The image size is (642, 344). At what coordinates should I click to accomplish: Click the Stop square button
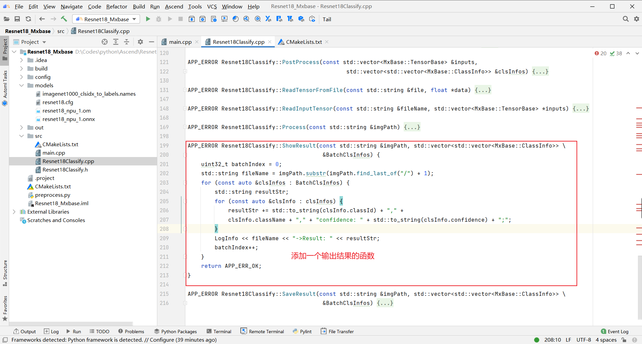[x=181, y=19]
